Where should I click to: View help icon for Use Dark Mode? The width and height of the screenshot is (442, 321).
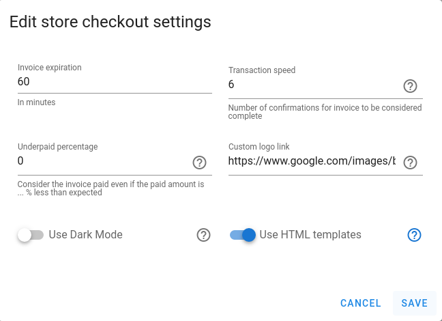point(203,235)
